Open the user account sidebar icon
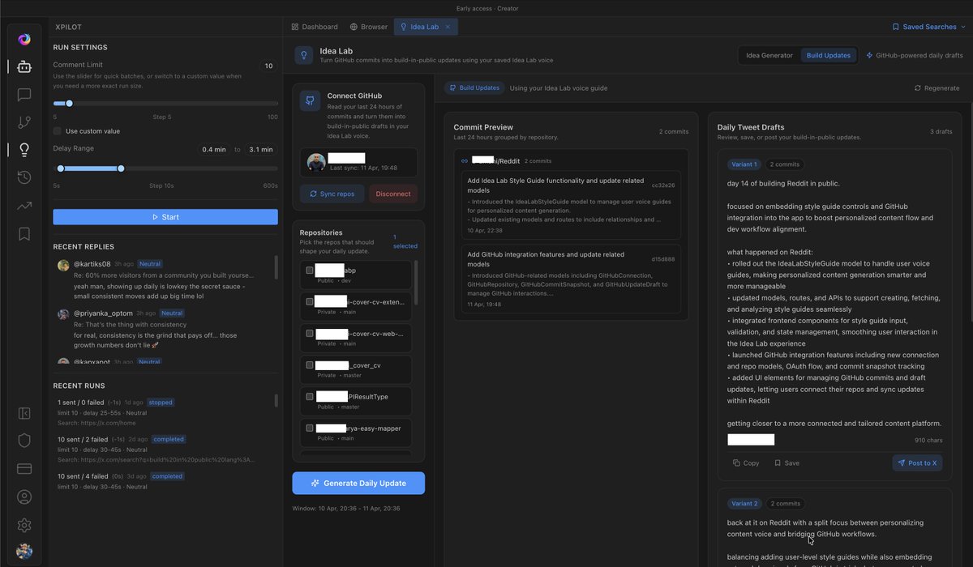 24,497
